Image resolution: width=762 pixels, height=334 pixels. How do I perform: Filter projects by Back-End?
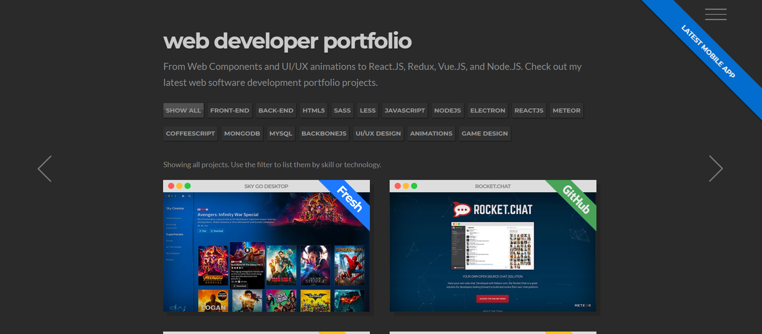276,111
